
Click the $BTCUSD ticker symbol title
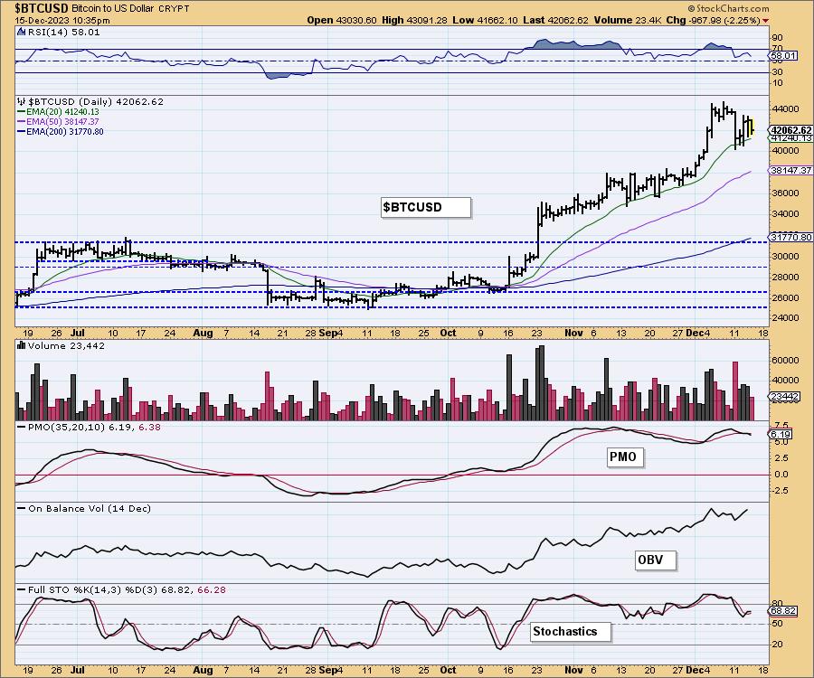tap(42, 8)
